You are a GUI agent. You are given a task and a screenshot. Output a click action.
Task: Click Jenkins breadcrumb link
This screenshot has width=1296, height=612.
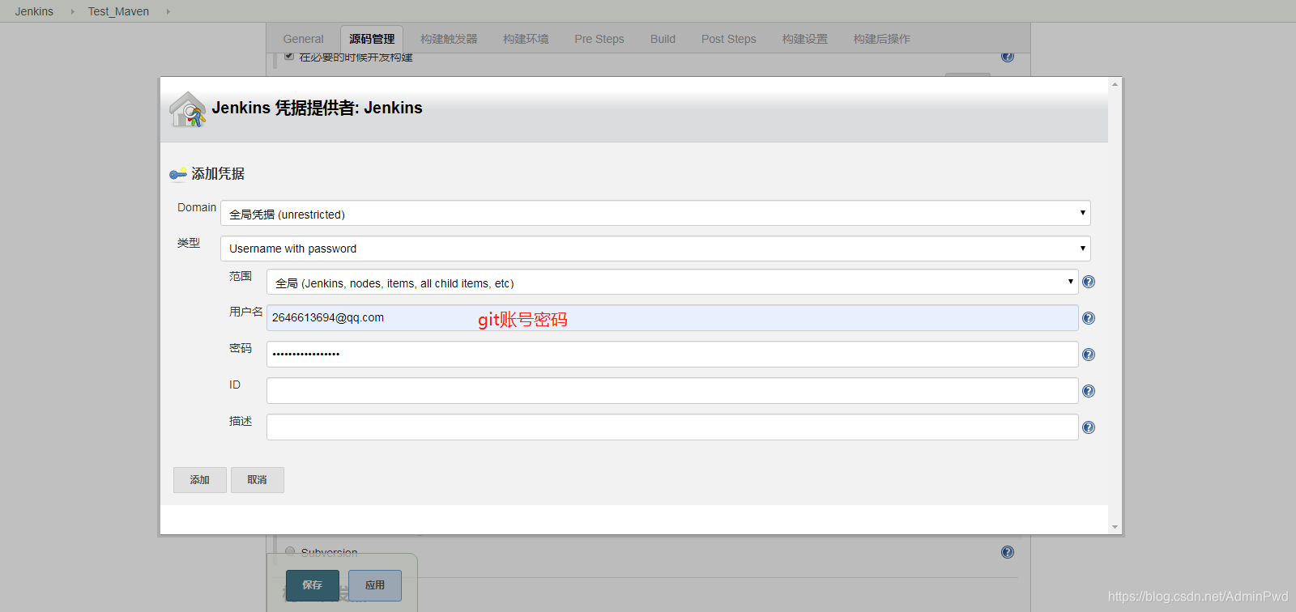click(x=34, y=11)
